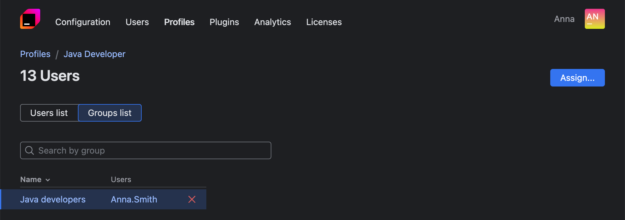Open the Plugins section

click(224, 22)
